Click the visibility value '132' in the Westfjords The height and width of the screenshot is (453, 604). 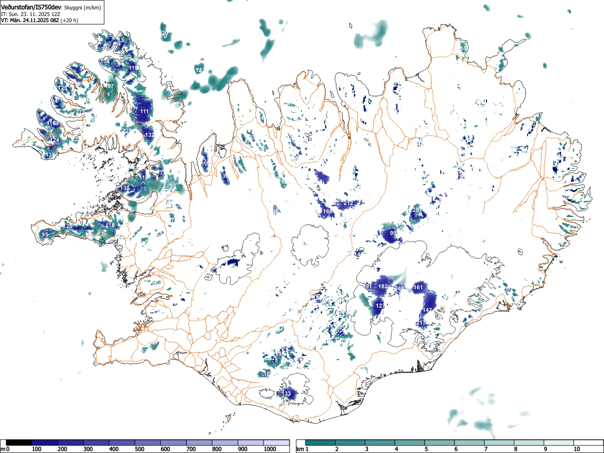[x=150, y=135]
